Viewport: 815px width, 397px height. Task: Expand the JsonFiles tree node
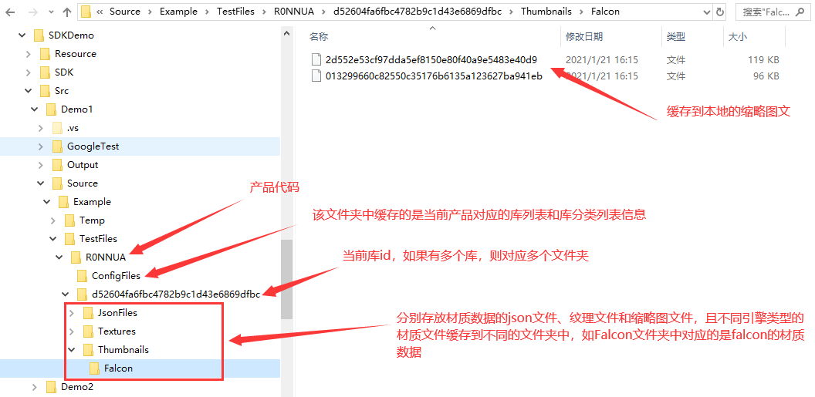pyautogui.click(x=72, y=313)
